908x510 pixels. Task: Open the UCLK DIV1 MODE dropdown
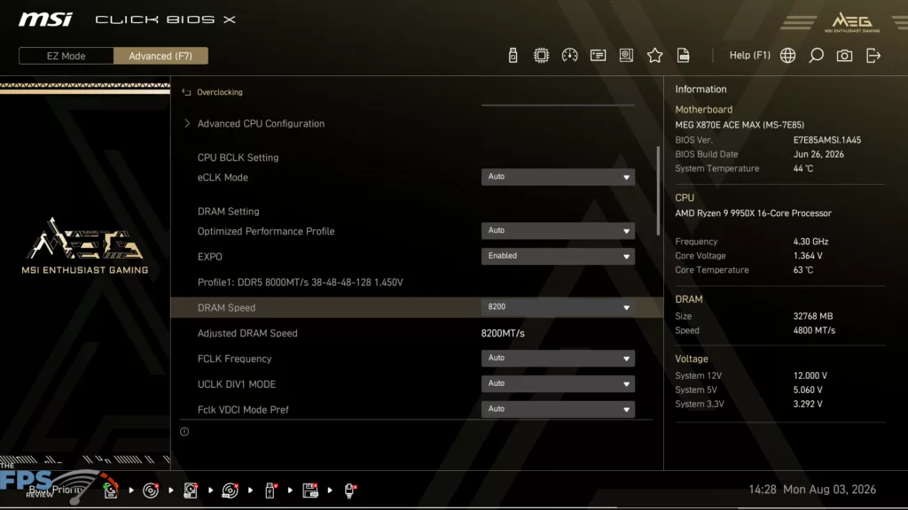(558, 383)
